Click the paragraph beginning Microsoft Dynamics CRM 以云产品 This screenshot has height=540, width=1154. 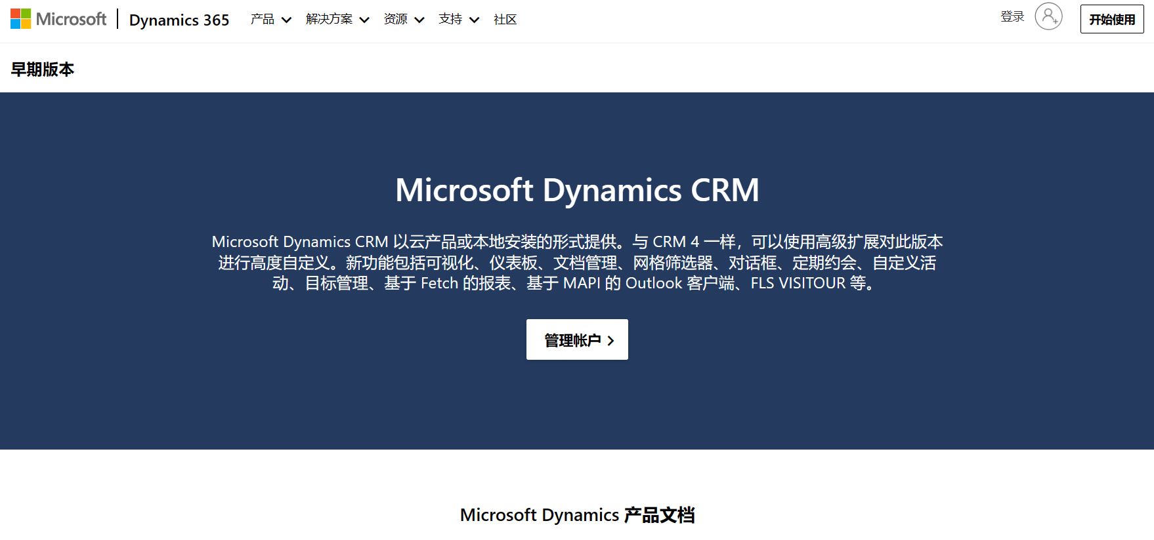[577, 262]
